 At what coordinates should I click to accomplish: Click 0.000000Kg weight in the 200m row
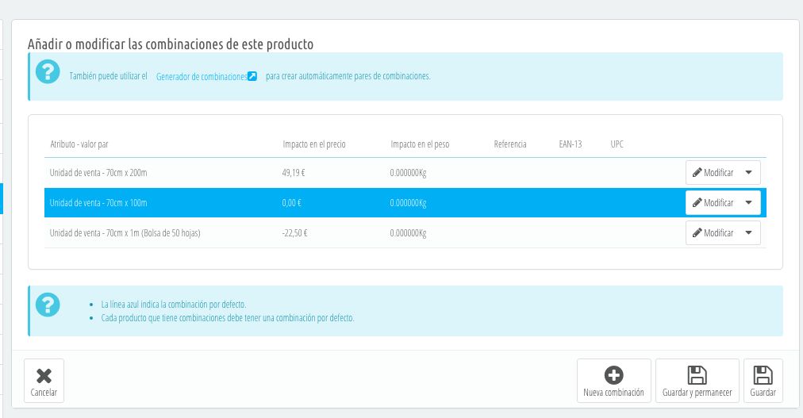coord(408,172)
